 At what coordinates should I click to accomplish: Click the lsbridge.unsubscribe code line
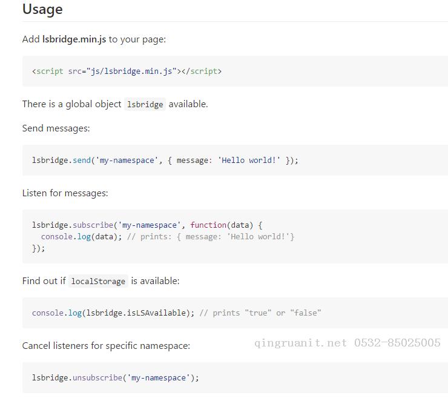[115, 378]
